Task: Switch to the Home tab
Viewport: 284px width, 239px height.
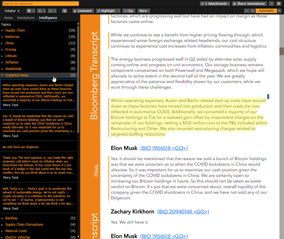Action: pos(9,18)
